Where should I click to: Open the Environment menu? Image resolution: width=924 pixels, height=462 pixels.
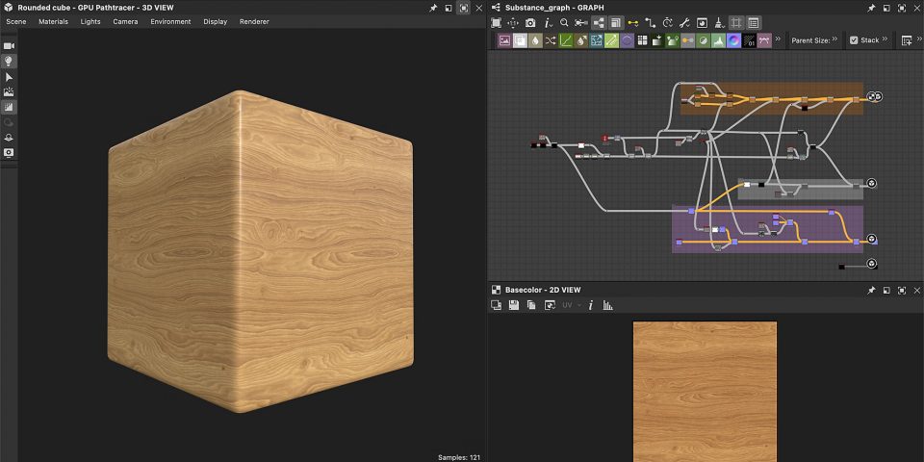pos(169,21)
